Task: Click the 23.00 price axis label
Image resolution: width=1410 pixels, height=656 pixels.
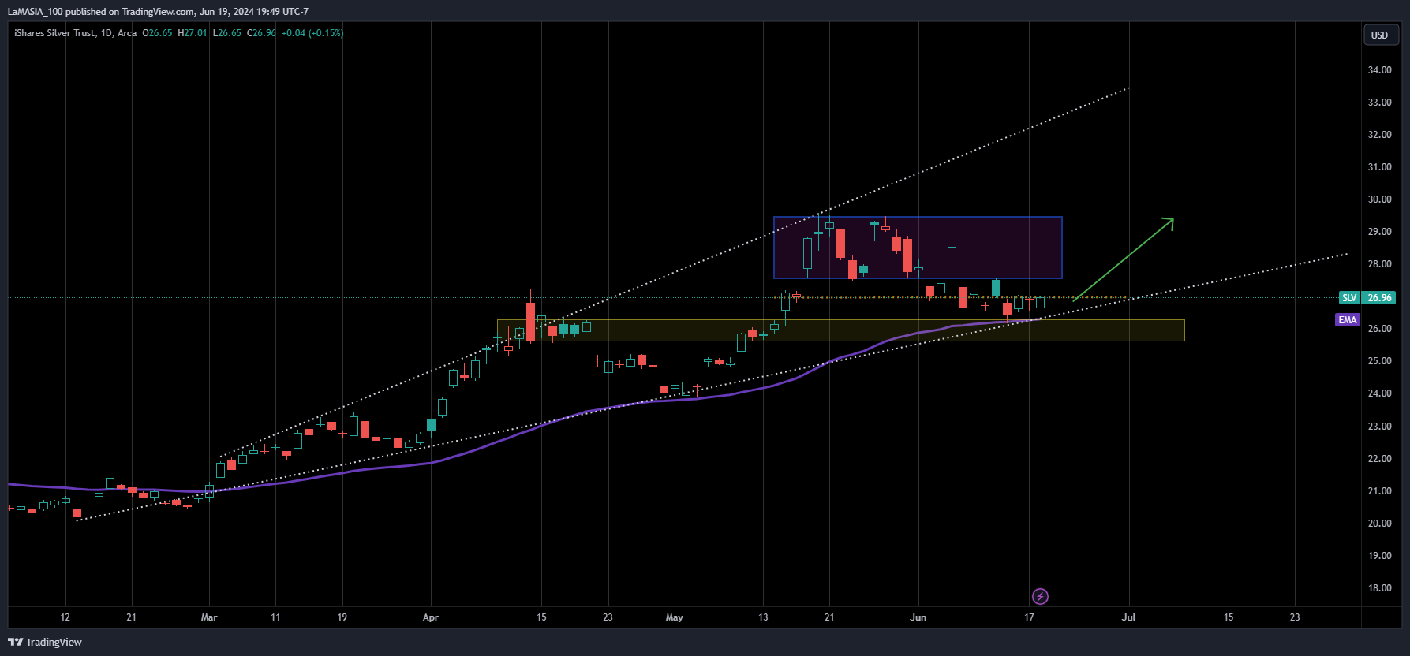Action: pos(1379,427)
